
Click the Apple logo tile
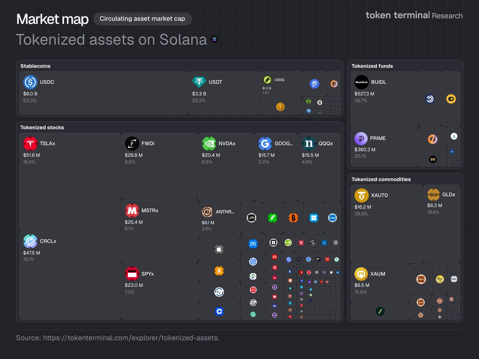(218, 249)
